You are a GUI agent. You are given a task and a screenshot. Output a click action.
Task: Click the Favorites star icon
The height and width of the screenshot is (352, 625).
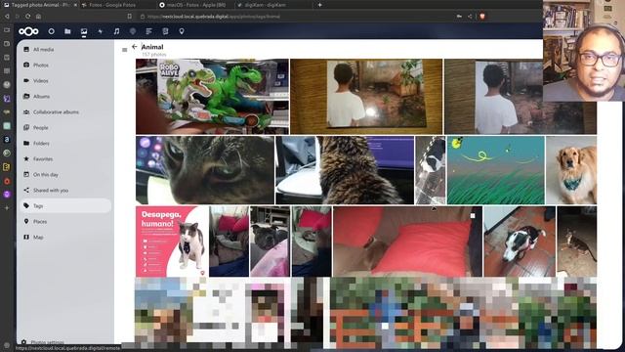(x=26, y=158)
